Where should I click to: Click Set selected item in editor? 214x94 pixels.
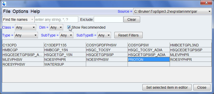[x=167, y=87]
